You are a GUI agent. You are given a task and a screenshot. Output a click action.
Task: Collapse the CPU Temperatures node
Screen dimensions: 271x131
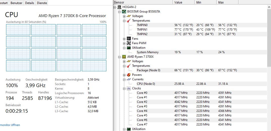124,66
